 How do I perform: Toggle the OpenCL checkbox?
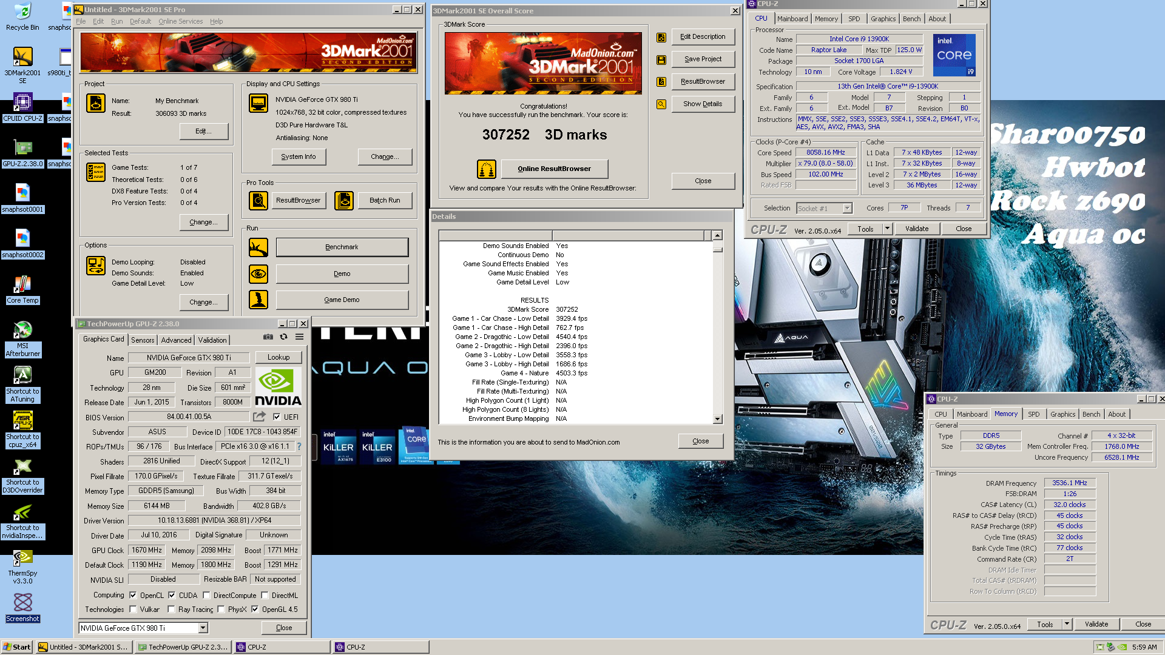click(133, 595)
